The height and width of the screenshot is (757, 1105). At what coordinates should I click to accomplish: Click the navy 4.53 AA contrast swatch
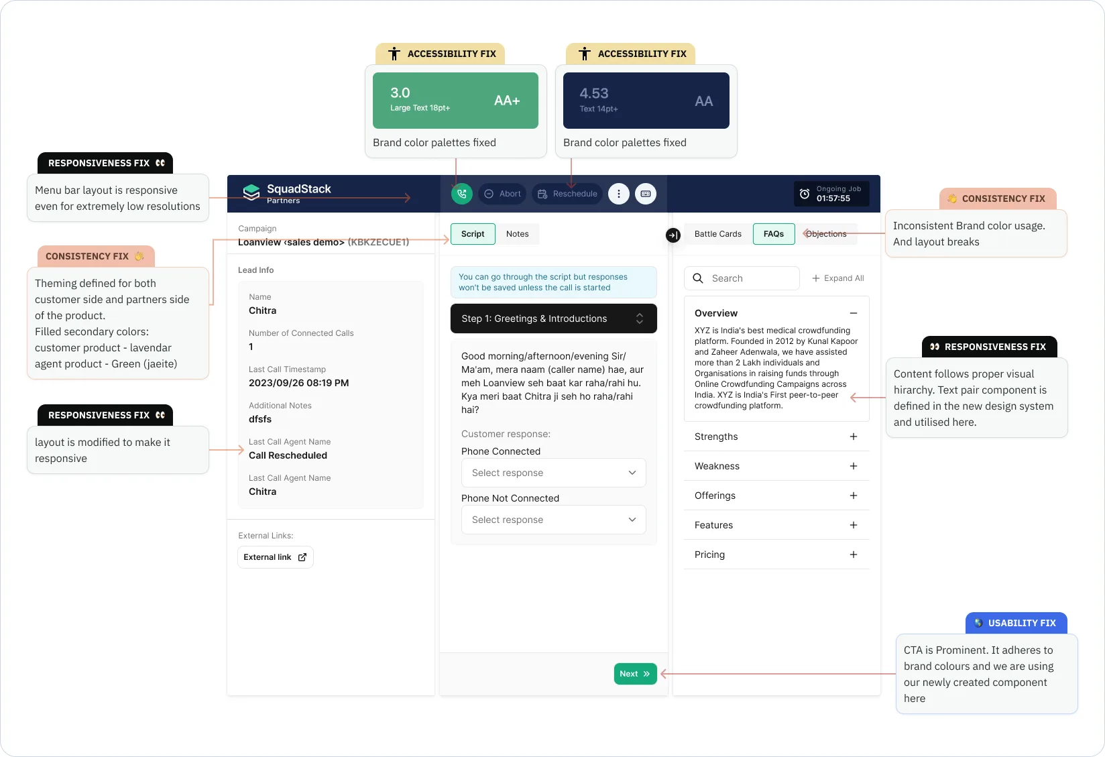point(646,101)
